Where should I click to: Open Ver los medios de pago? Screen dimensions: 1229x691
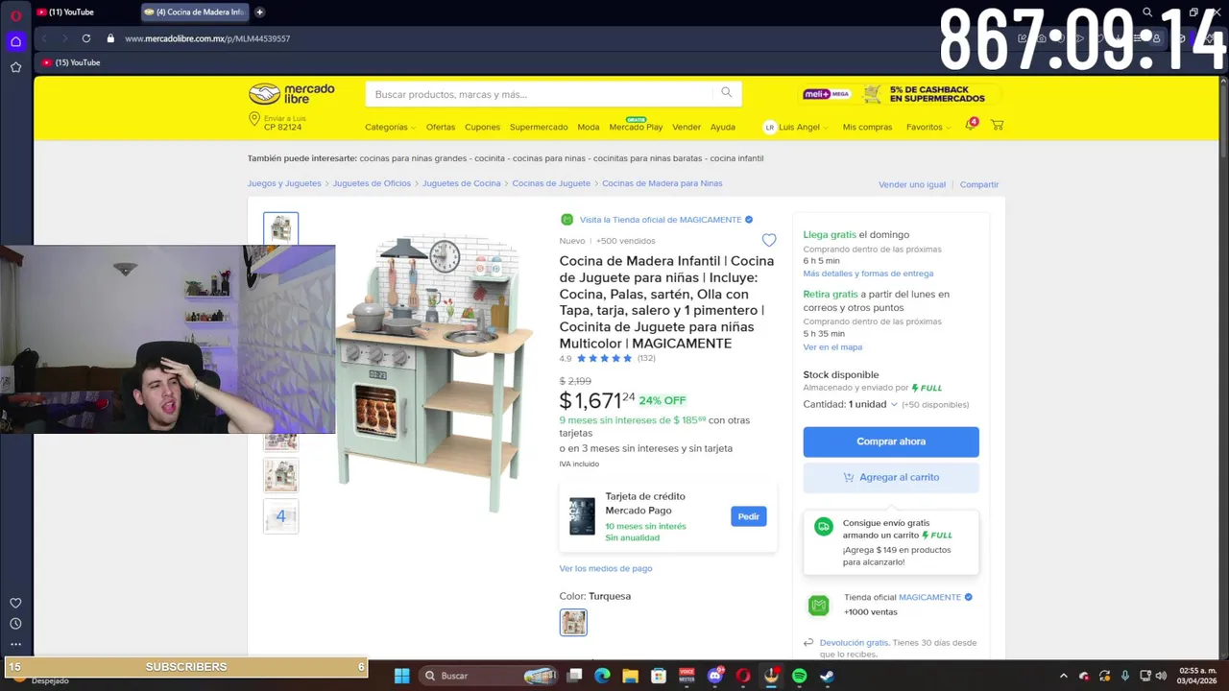pyautogui.click(x=606, y=568)
